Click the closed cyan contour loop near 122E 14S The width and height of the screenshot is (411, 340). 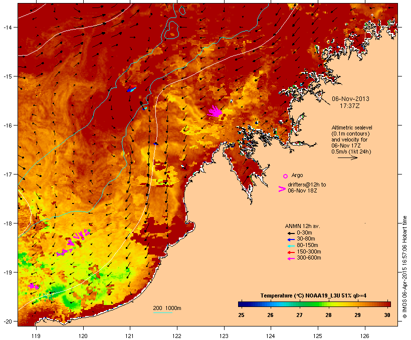[172, 30]
